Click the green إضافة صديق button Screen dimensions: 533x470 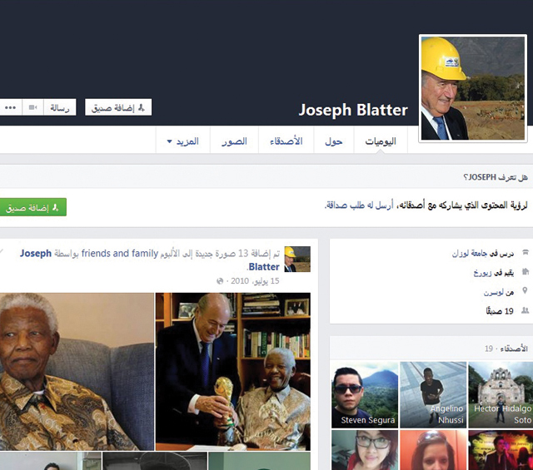pos(32,207)
